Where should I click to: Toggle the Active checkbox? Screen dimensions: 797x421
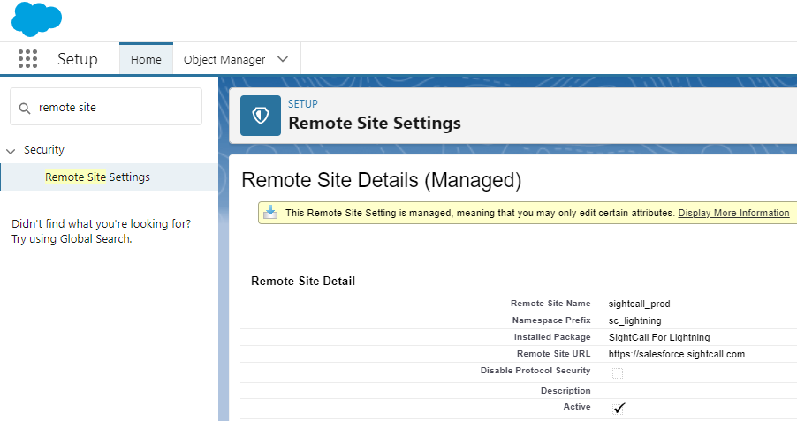[619, 408]
